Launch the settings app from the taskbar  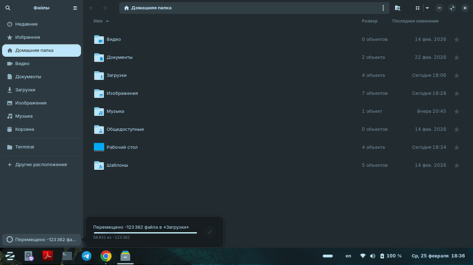29,256
